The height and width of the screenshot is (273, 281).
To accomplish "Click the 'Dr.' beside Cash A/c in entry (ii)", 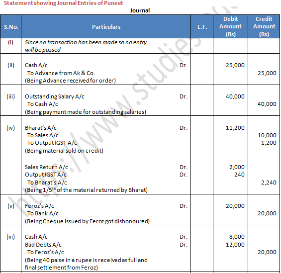I will (184, 65).
